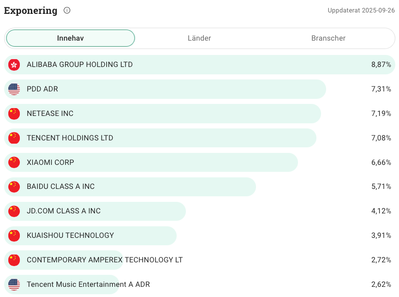Click the China flag beside Xiaomi Corp
The width and height of the screenshot is (399, 297).
14,163
